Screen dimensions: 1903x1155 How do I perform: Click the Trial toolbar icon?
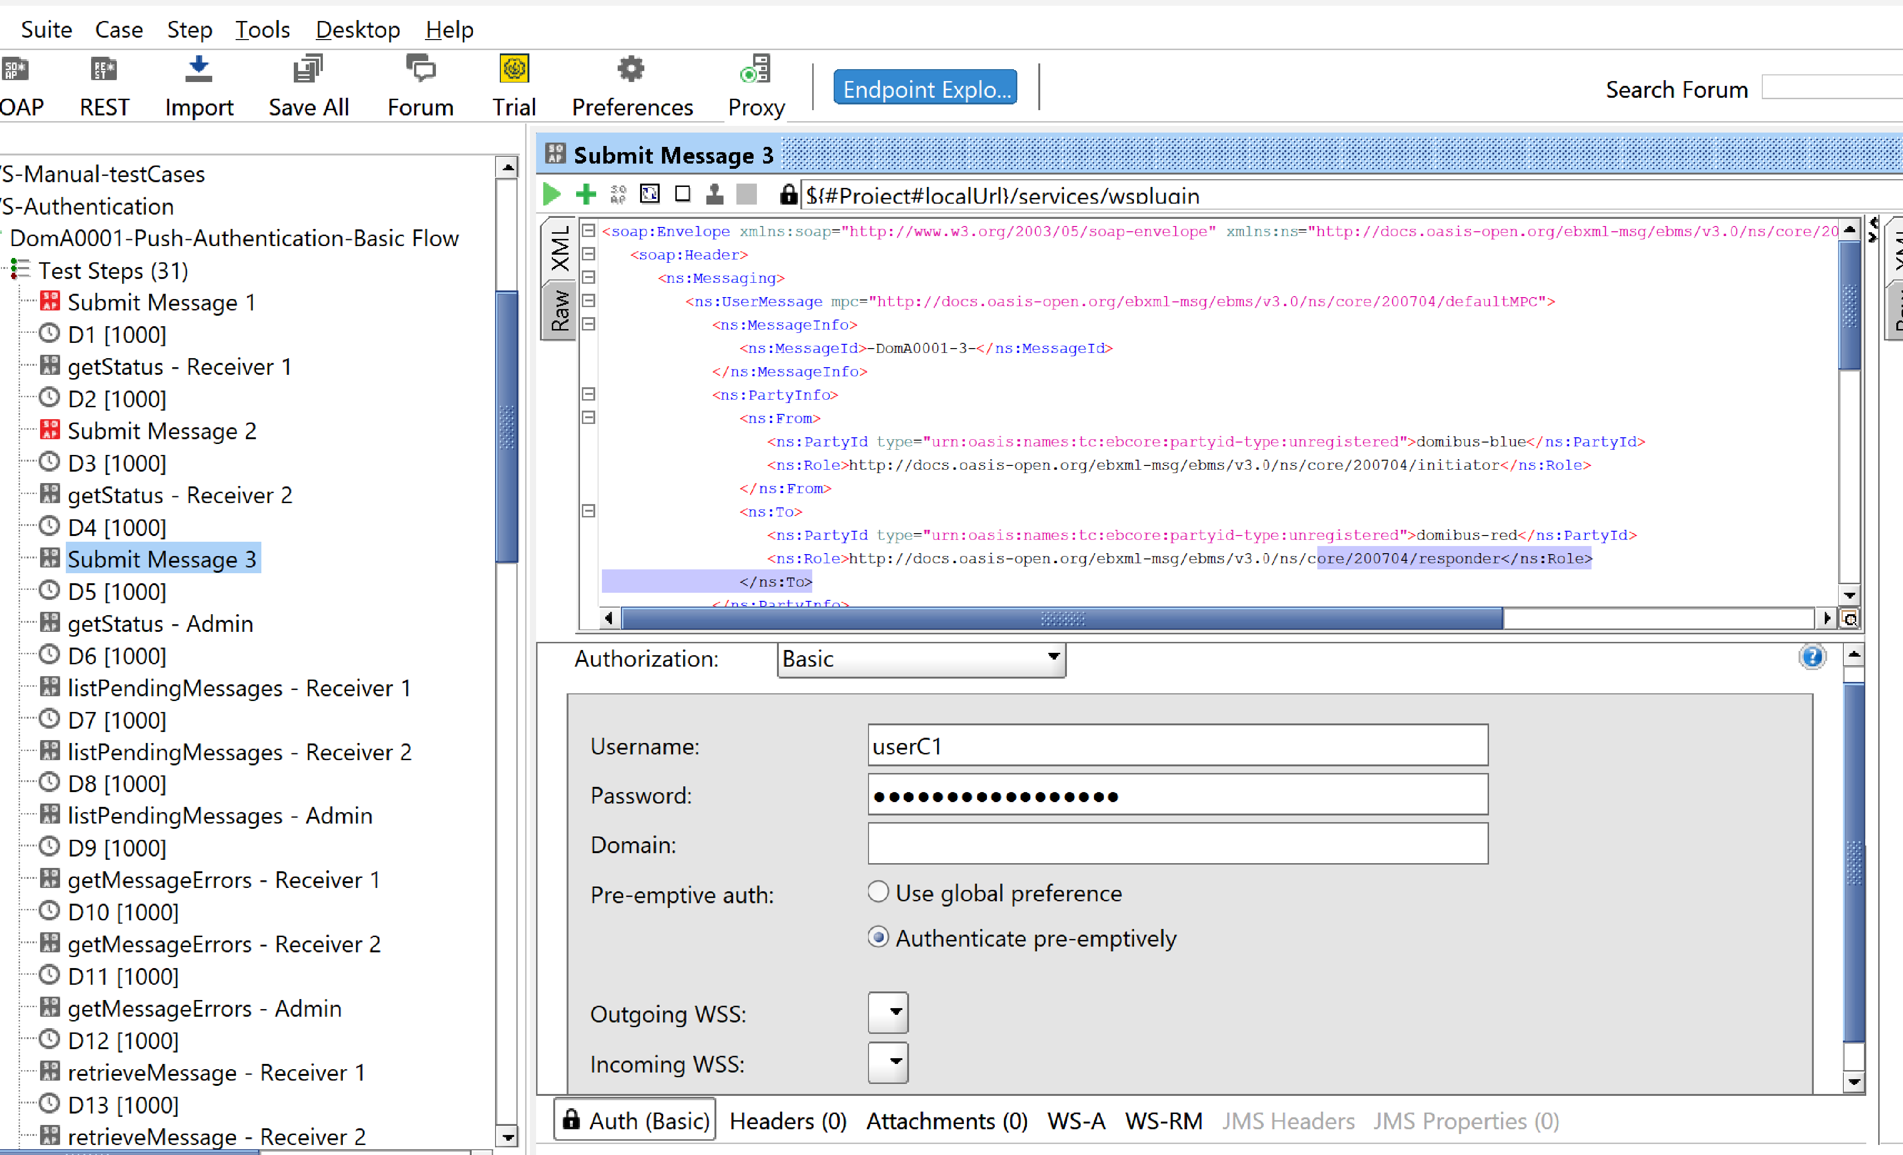point(514,86)
